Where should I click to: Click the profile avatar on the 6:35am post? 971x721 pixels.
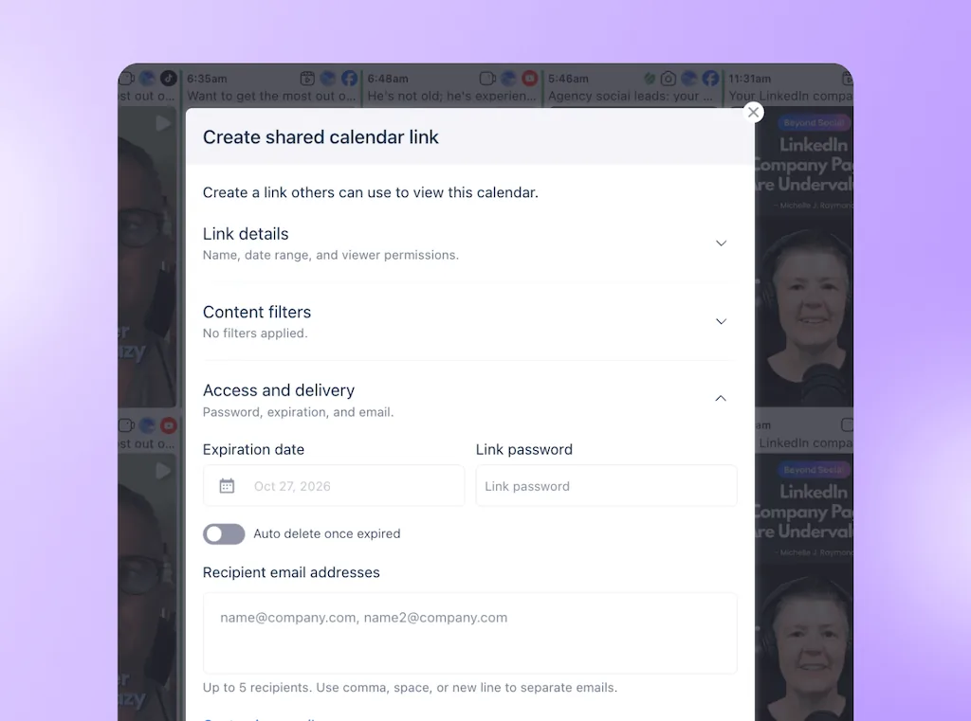328,78
